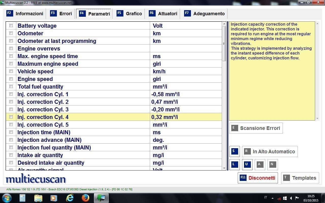This screenshot has height=203, width=325.
Task: Click the Inj. correction Cyl. 3 label
Action: pos(43,109)
